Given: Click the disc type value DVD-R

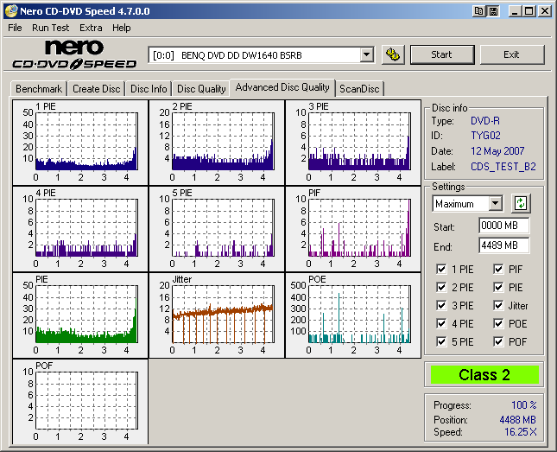Looking at the screenshot, I should [x=484, y=121].
